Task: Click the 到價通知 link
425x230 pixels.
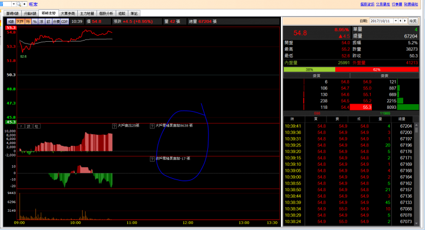Action: 411,4
